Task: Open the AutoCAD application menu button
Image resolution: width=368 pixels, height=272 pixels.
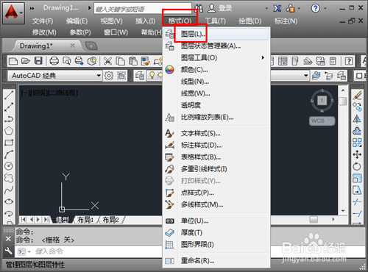Action: pyautogui.click(x=13, y=13)
